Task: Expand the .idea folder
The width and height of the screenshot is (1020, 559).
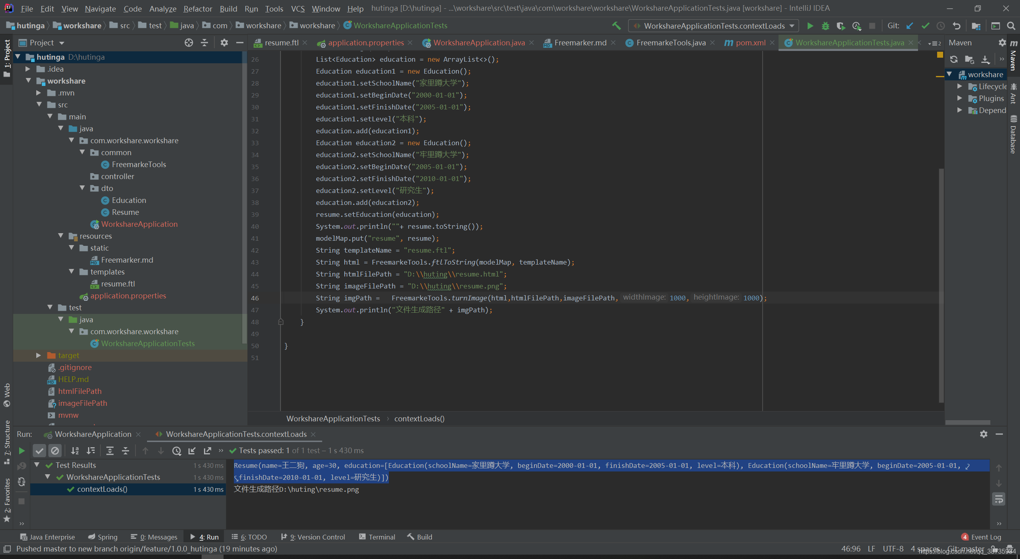Action: (28, 69)
